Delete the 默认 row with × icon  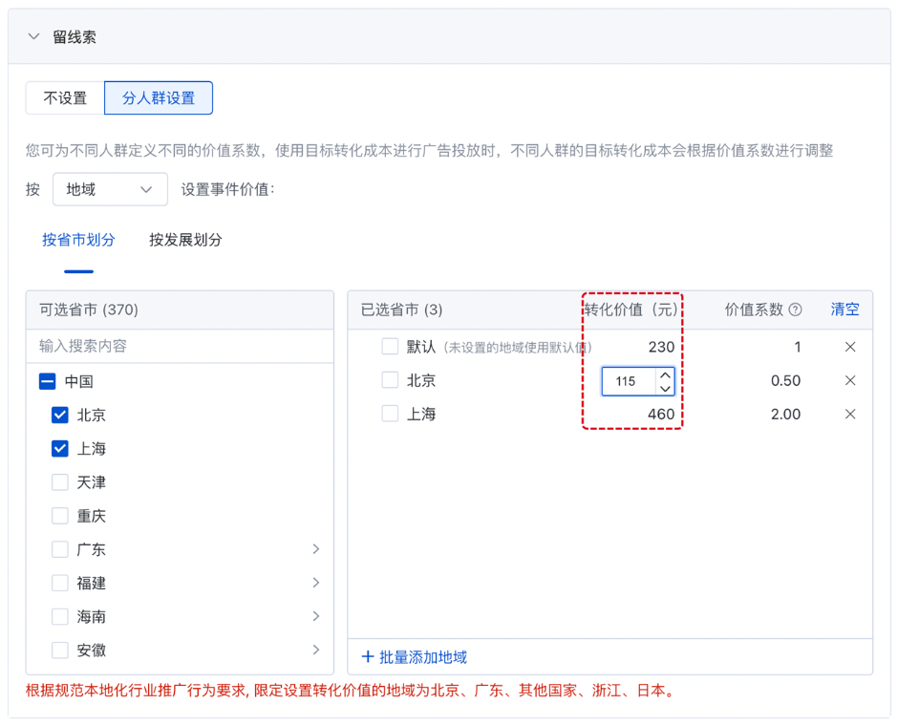(850, 347)
